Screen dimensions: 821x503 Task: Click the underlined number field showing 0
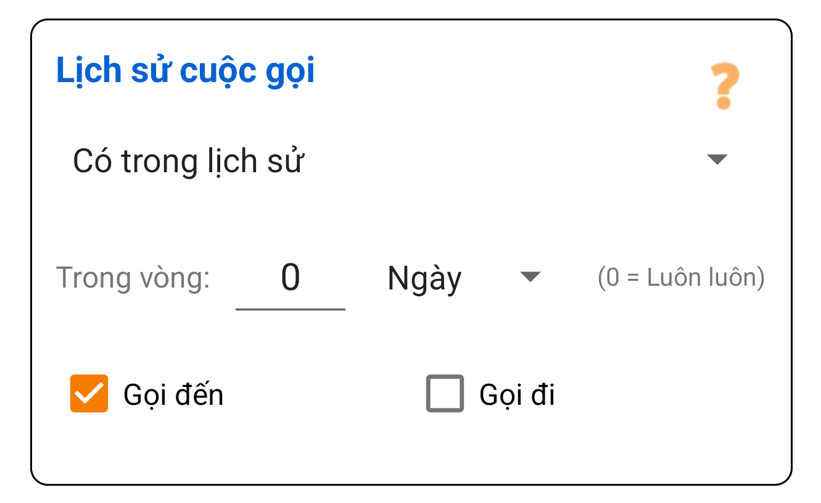290,278
